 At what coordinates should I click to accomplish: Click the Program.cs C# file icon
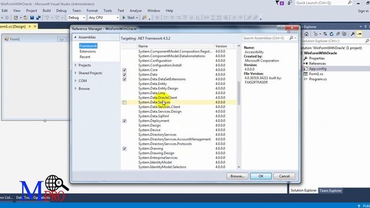pyautogui.click(x=306, y=79)
